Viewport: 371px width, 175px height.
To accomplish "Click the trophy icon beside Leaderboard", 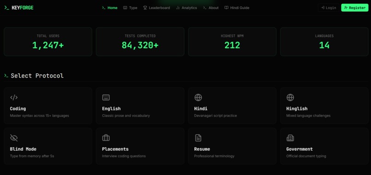I will (145, 7).
